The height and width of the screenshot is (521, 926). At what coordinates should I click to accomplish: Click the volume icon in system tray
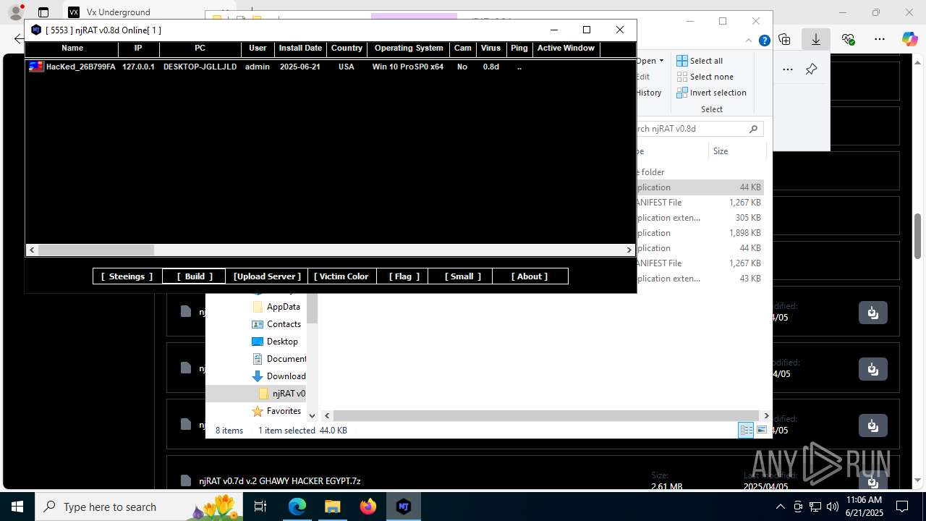833,507
